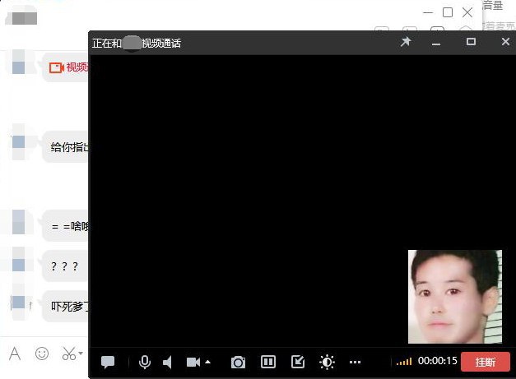The image size is (516, 379).
Task: Expand screenshot scissors dropdown arrow
Action: coord(81,354)
